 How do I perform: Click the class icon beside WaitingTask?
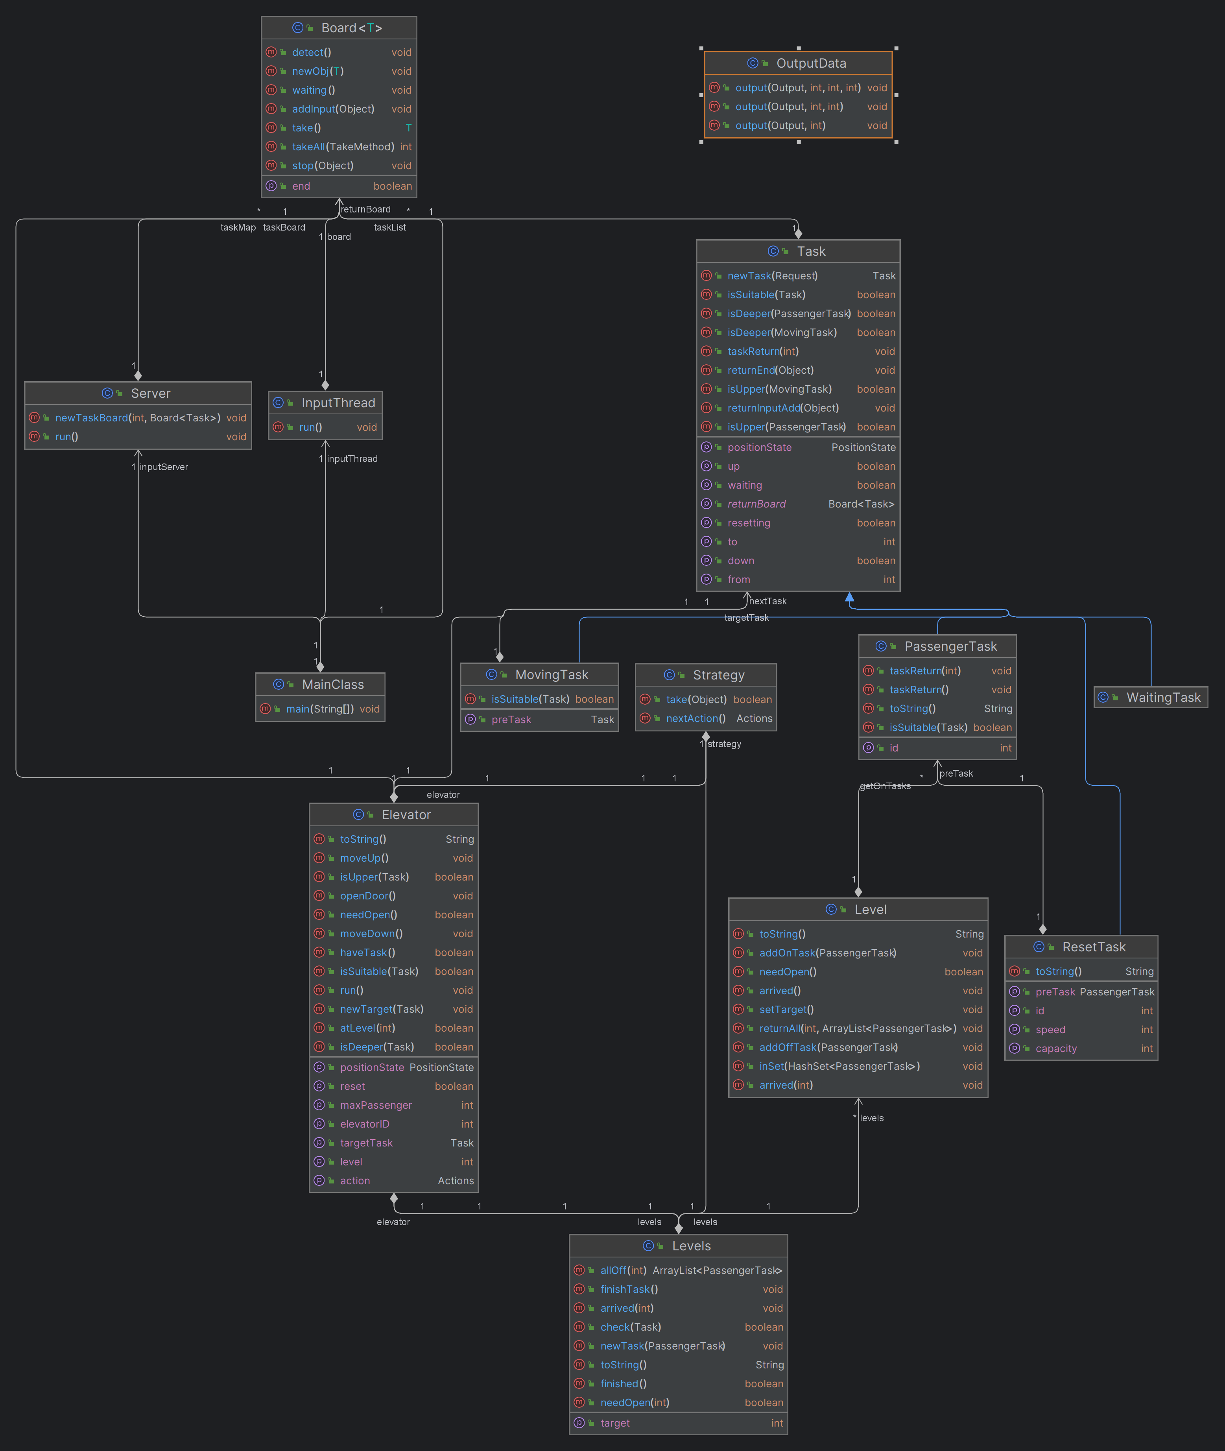1103,697
